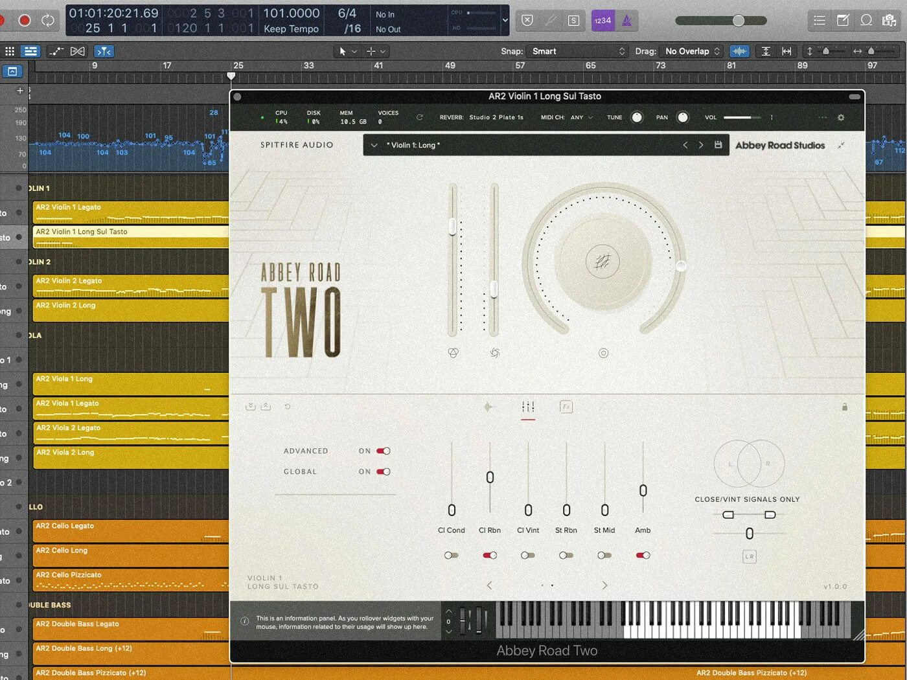Click the Record button in transport

click(25, 20)
